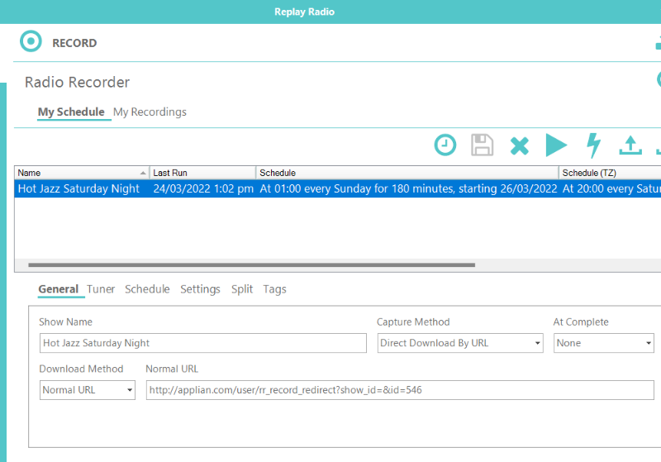Screen dimensions: 661x462
Task: Delete the schedule with the X icon
Action: 520,145
